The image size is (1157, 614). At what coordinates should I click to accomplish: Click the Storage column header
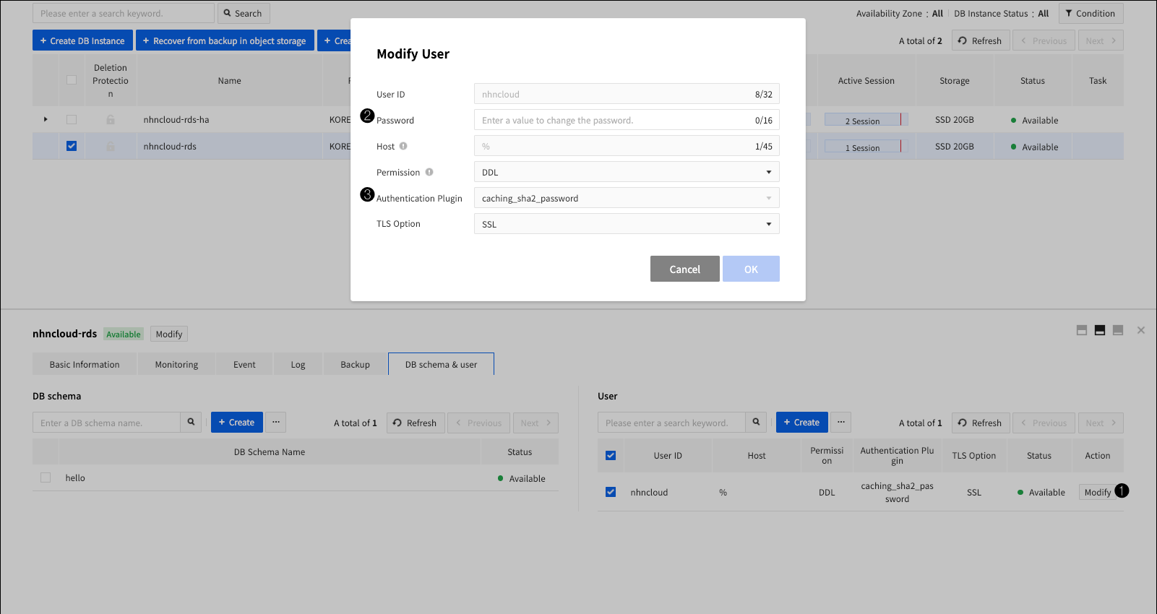(955, 81)
